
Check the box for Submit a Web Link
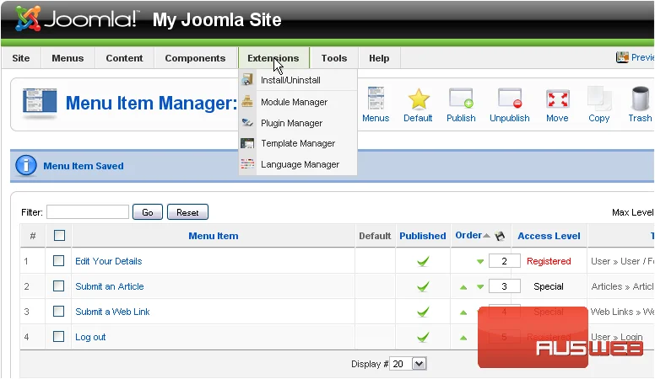point(58,312)
